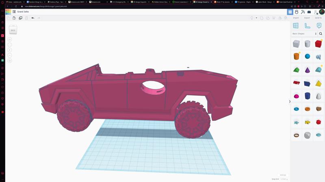
Task: Pick the magenta Half Sphere shape
Action: [297, 96]
